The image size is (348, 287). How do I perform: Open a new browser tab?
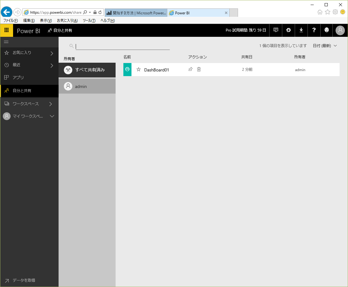(233, 13)
